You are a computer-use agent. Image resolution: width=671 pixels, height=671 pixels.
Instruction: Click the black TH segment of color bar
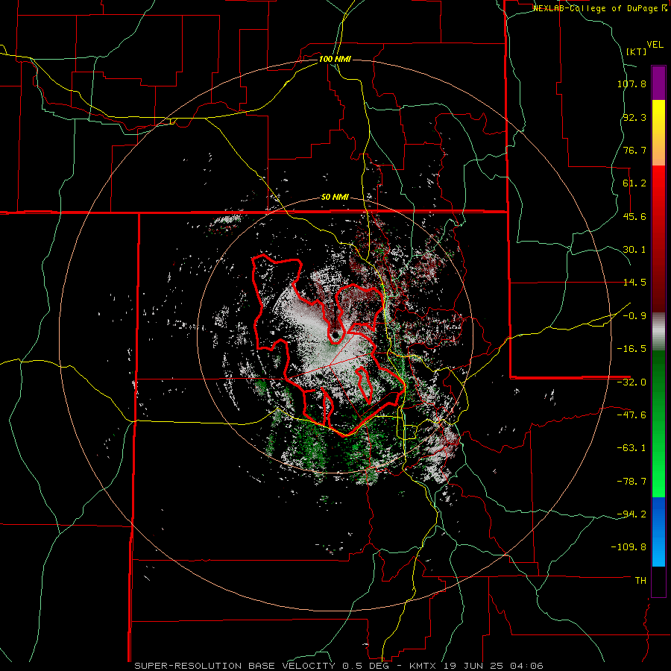pos(658,582)
